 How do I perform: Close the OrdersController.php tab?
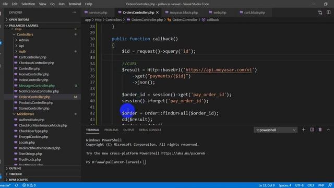coord(158,13)
